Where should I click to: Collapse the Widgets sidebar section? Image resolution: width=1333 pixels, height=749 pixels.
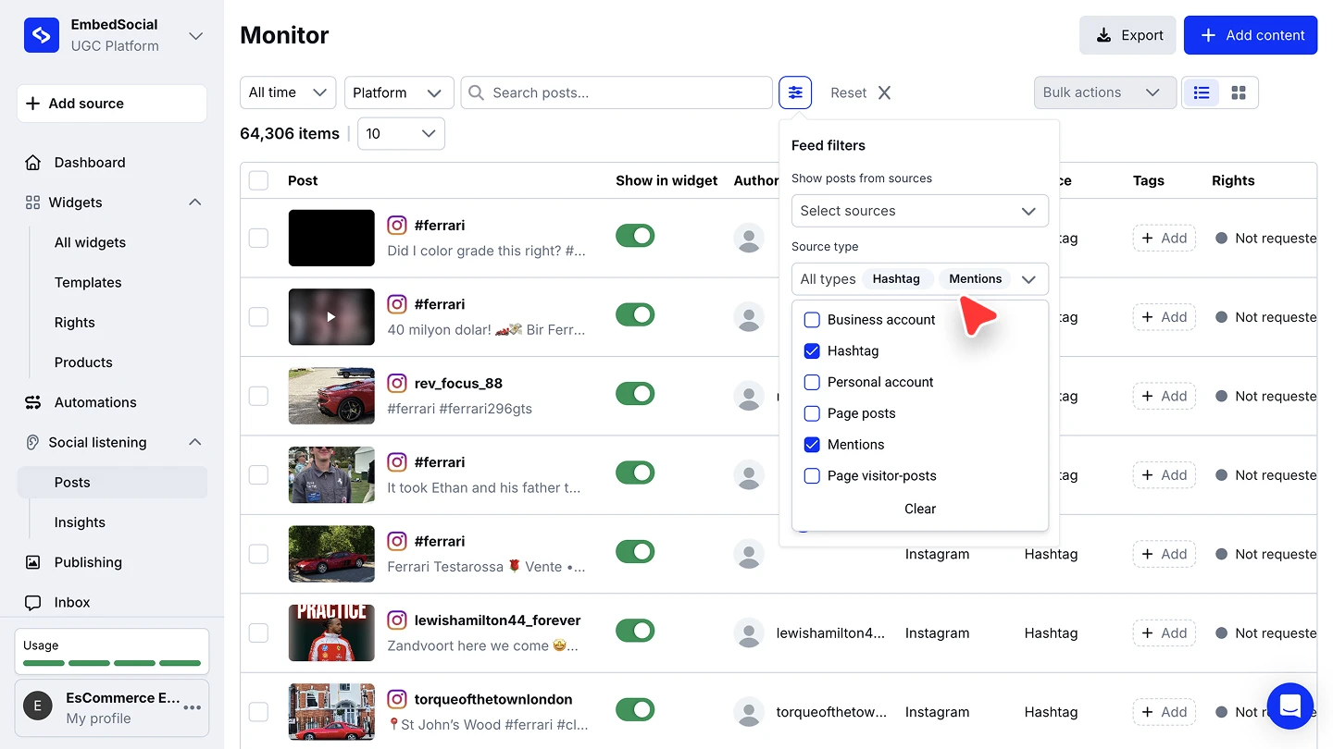point(195,203)
